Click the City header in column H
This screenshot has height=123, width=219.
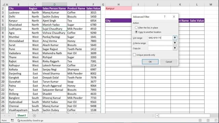click(x=118, y=20)
